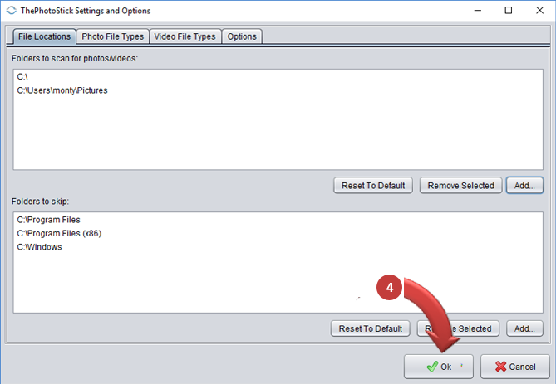
Task: Select C:\Windows in folders to skip
Action: (278, 247)
